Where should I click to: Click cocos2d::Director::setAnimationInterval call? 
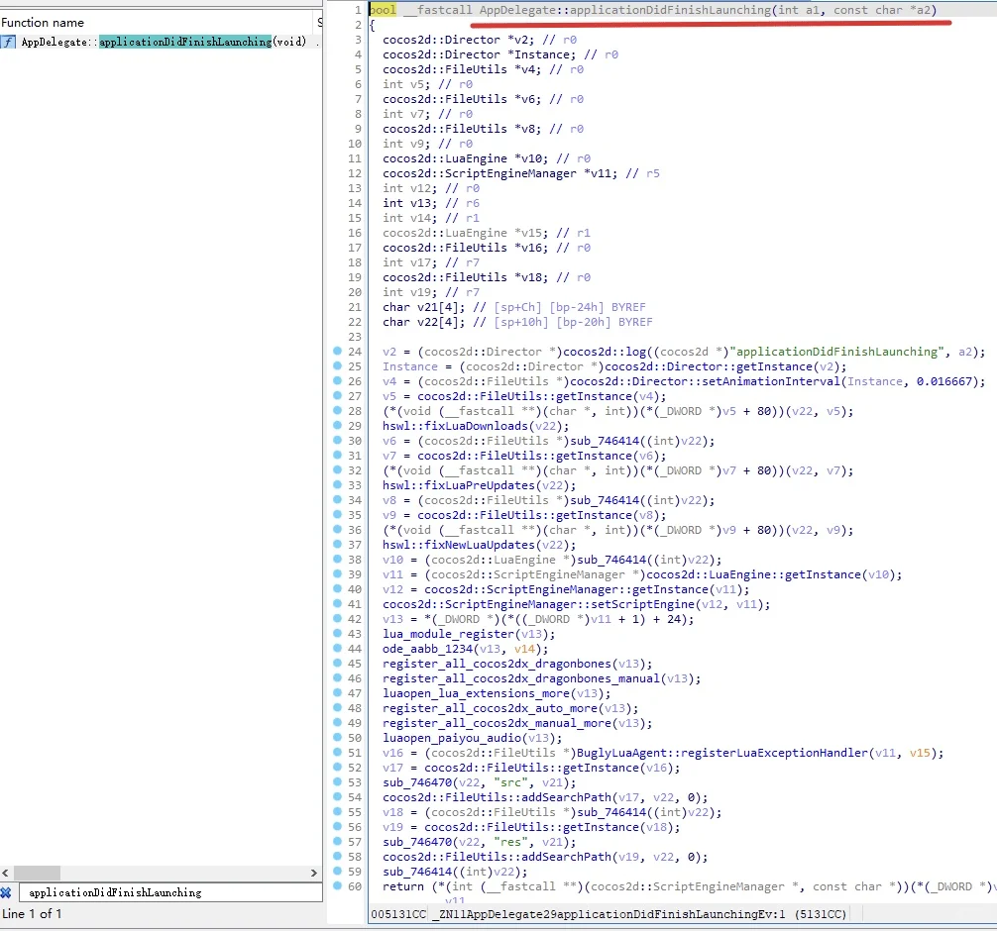point(706,381)
